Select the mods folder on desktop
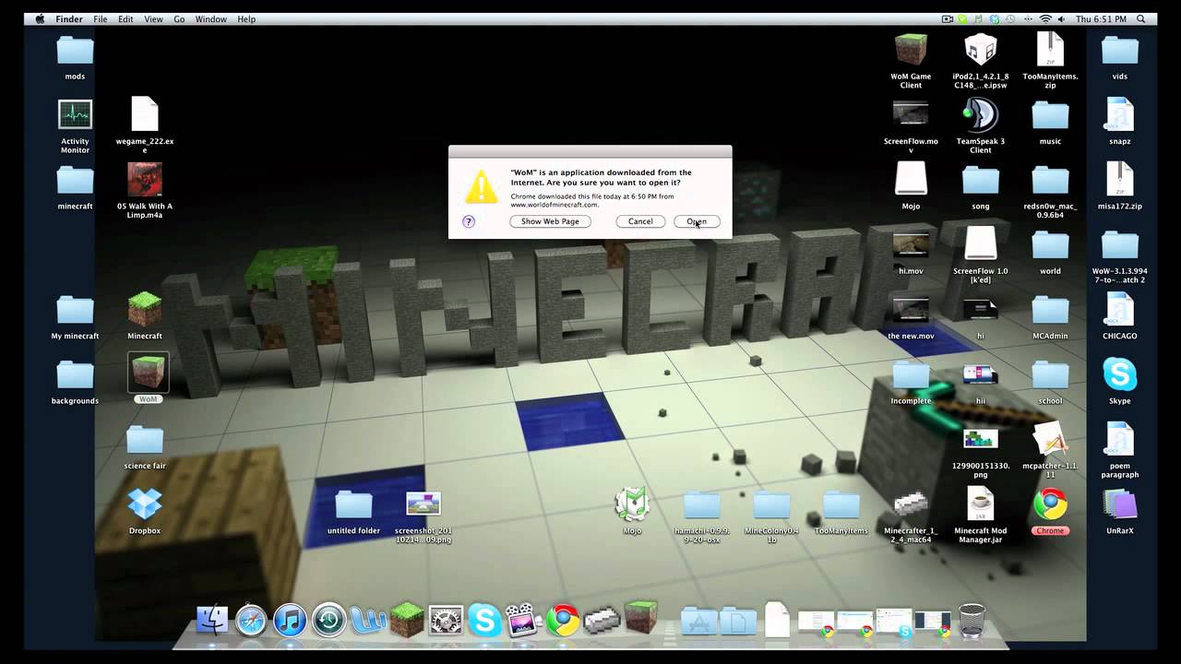Viewport: 1181px width, 664px height. pos(75,51)
